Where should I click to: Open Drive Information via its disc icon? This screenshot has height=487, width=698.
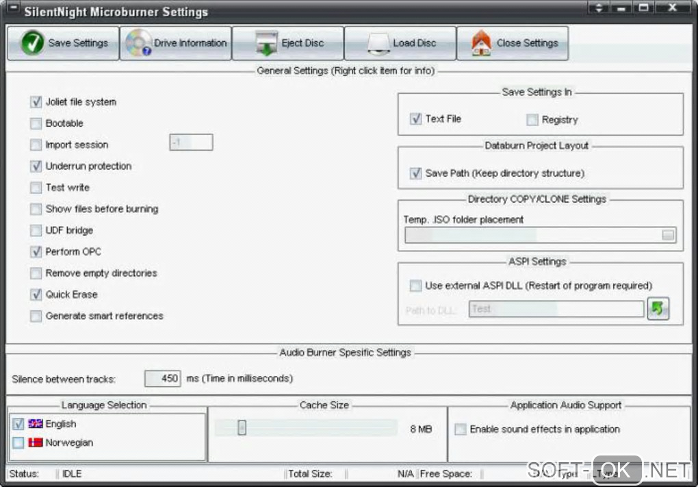[x=138, y=42]
